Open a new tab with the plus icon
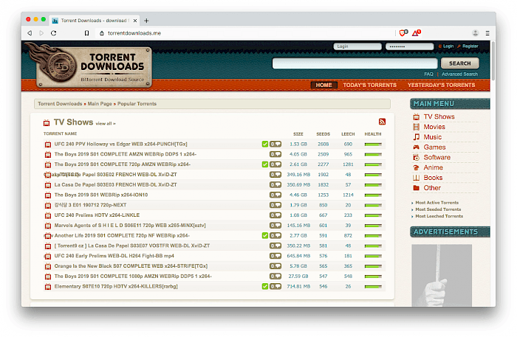Image resolution: width=517 pixels, height=337 pixels. [146, 21]
